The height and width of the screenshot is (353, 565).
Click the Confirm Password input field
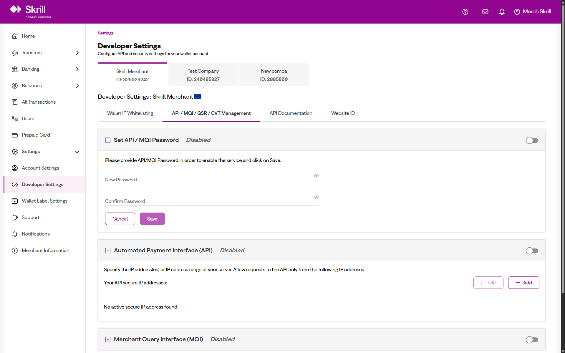point(209,201)
